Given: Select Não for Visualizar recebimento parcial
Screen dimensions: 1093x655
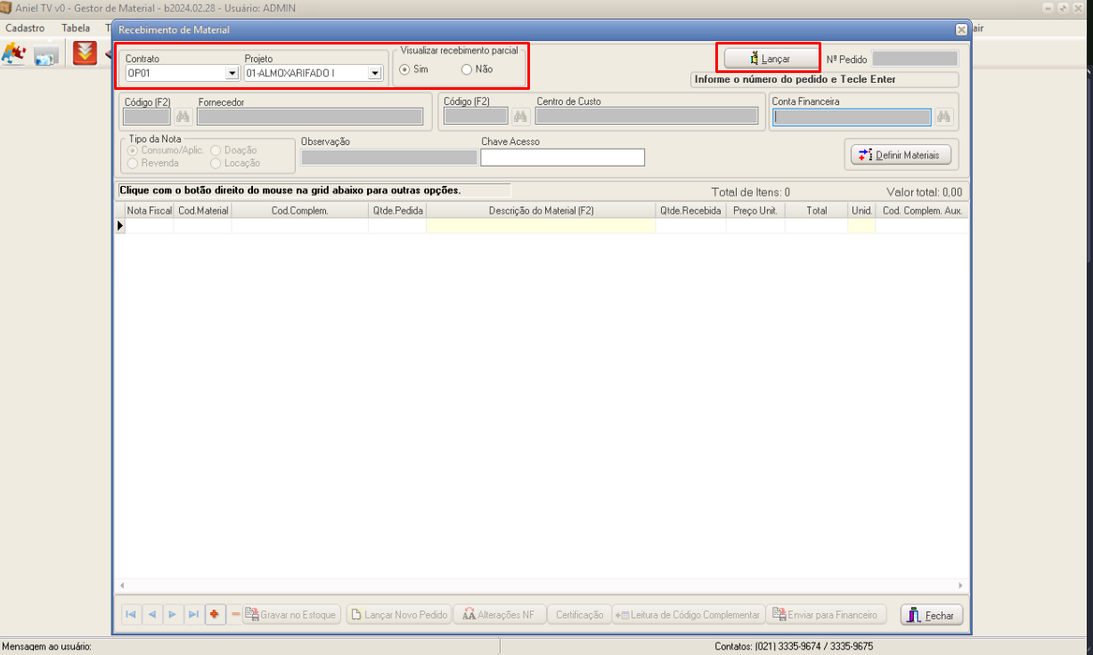Looking at the screenshot, I should click(x=467, y=69).
